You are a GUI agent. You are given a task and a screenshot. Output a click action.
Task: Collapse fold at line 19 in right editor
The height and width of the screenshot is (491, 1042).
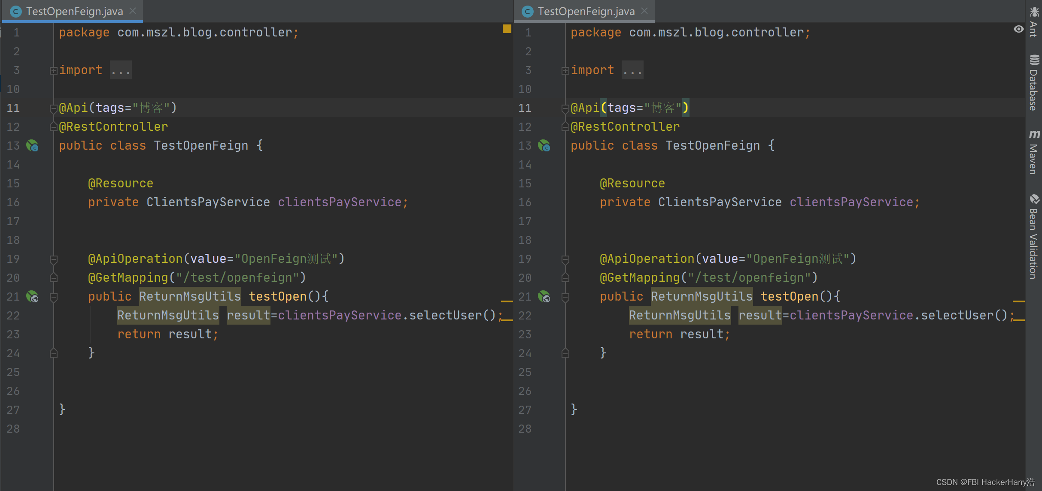[x=565, y=260]
